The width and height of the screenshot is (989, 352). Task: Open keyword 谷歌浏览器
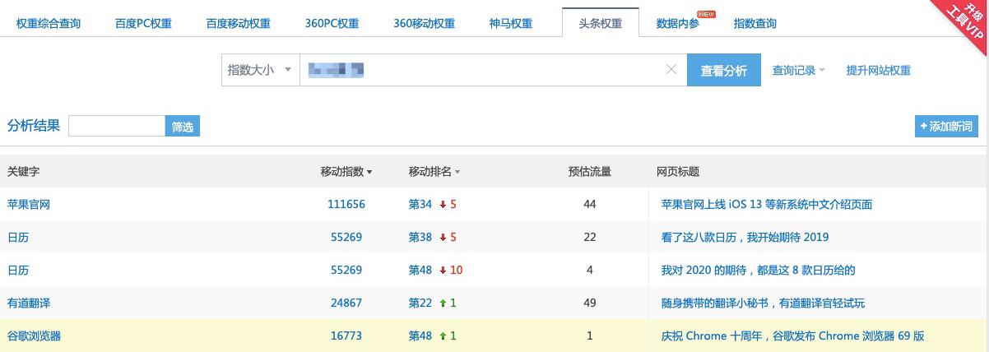(x=34, y=336)
